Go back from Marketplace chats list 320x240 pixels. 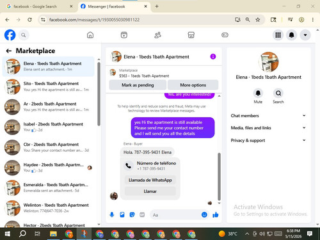(9, 51)
